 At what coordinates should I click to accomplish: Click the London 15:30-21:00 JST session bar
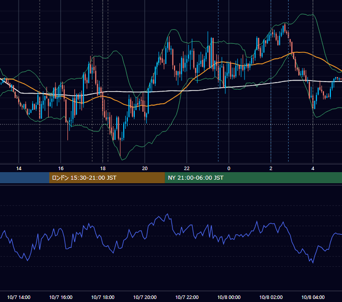tap(107, 178)
